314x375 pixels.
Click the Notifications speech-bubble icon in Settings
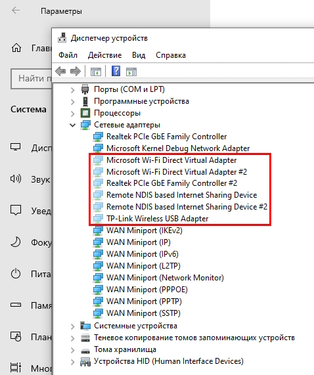(16, 210)
